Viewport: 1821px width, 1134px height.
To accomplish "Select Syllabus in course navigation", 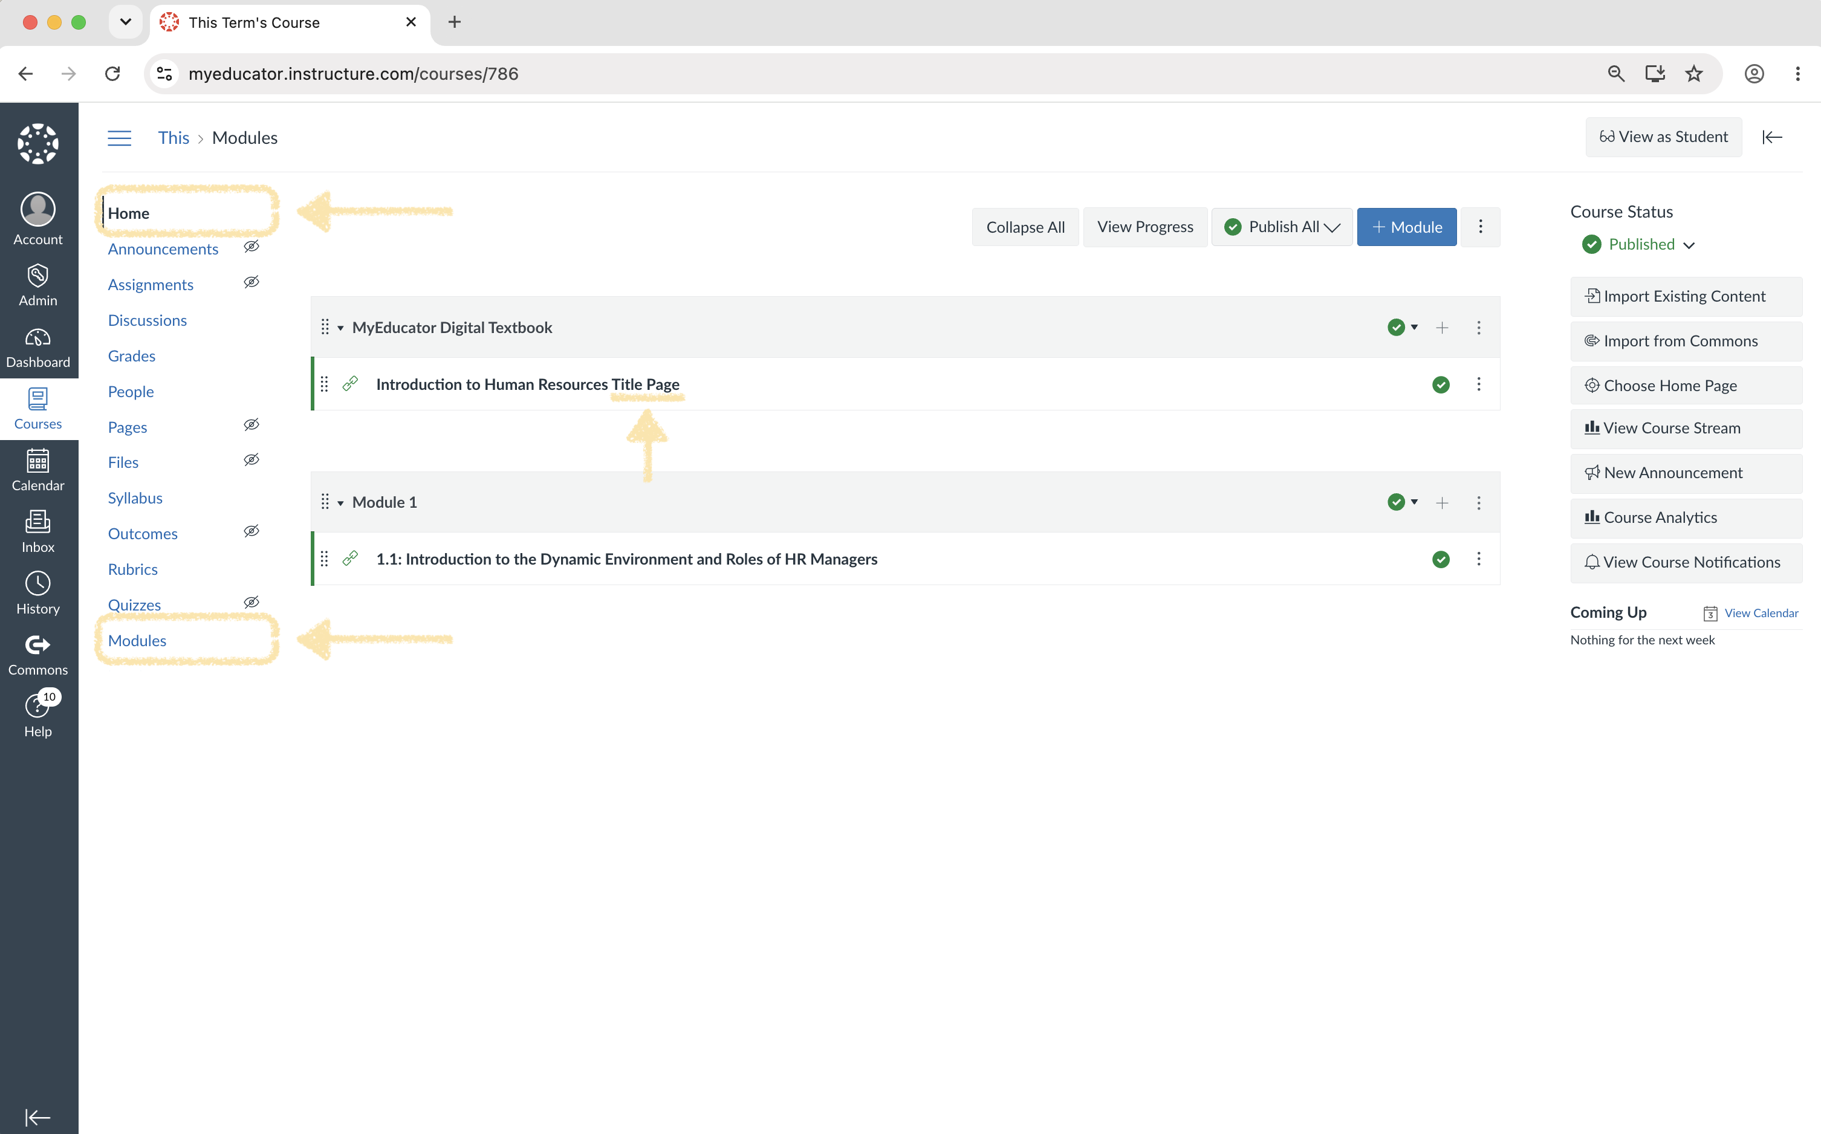I will (135, 498).
